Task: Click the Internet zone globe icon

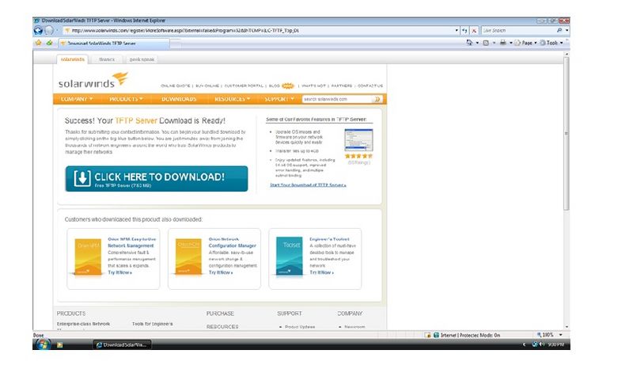Action: tap(436, 335)
